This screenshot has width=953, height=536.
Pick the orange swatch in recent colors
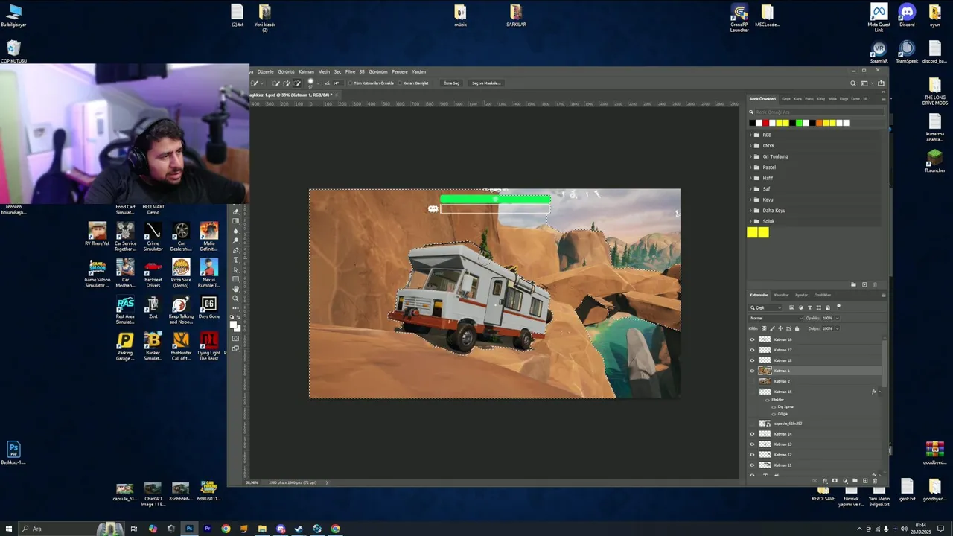(819, 123)
